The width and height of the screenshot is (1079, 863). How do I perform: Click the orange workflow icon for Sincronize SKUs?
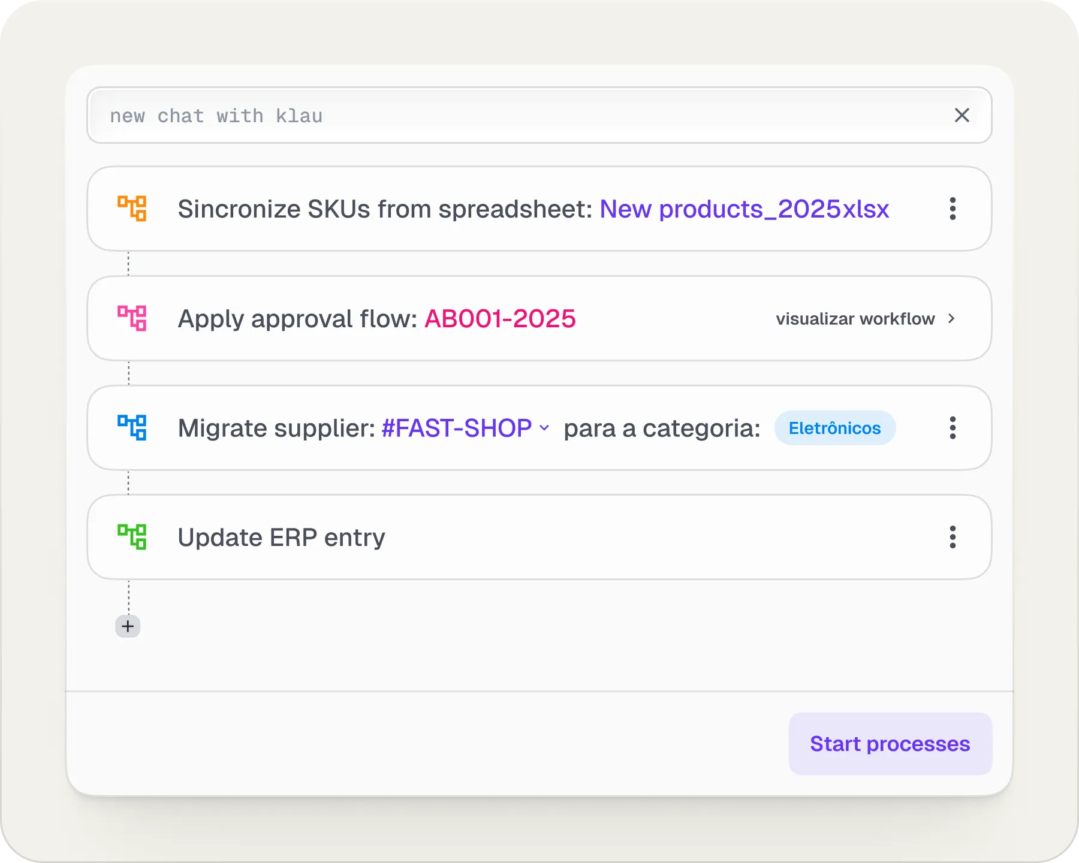[x=132, y=209]
